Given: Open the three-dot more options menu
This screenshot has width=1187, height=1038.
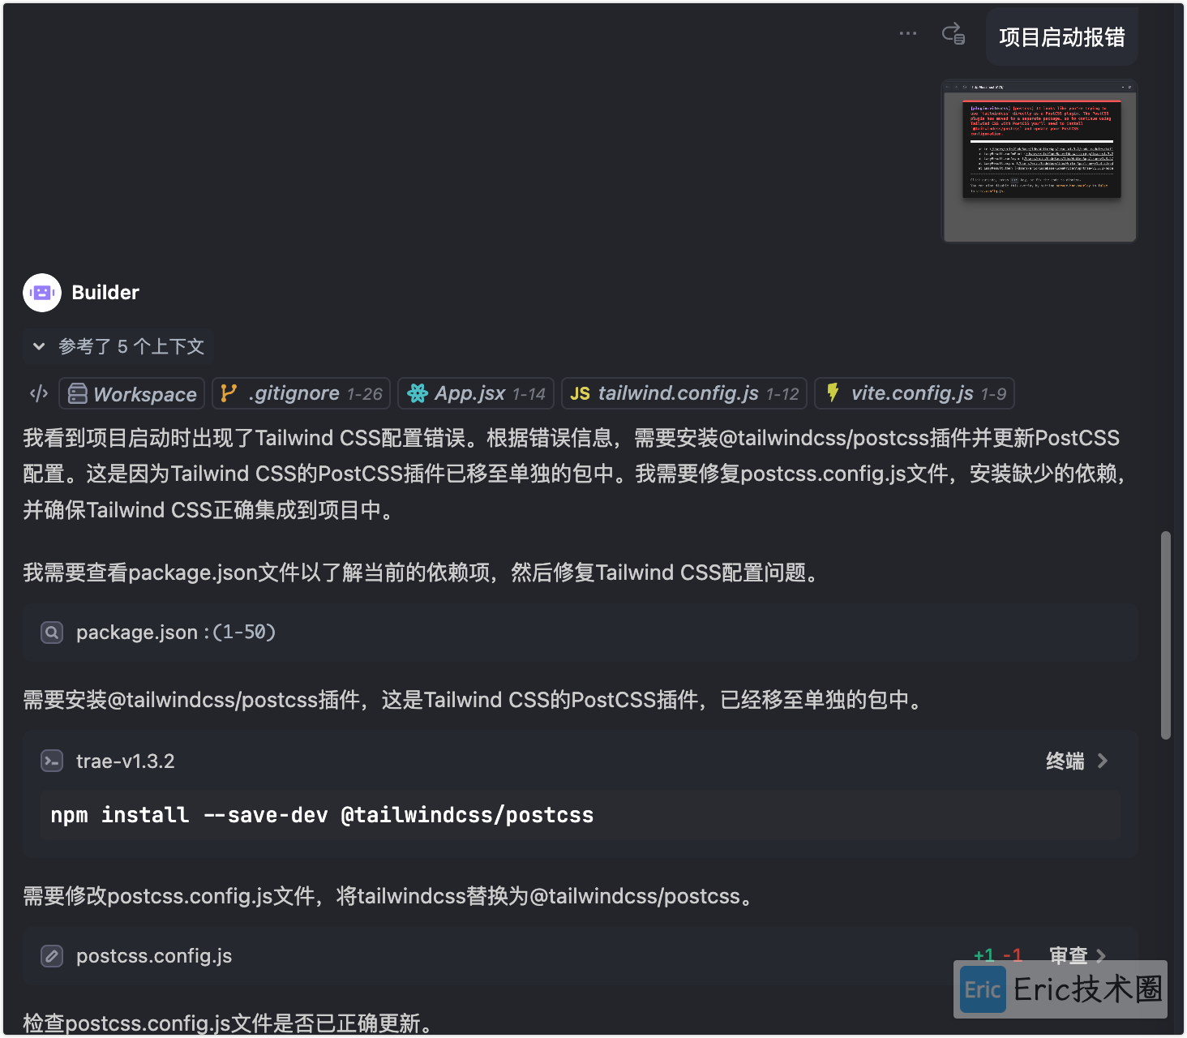Looking at the screenshot, I should coord(908,34).
